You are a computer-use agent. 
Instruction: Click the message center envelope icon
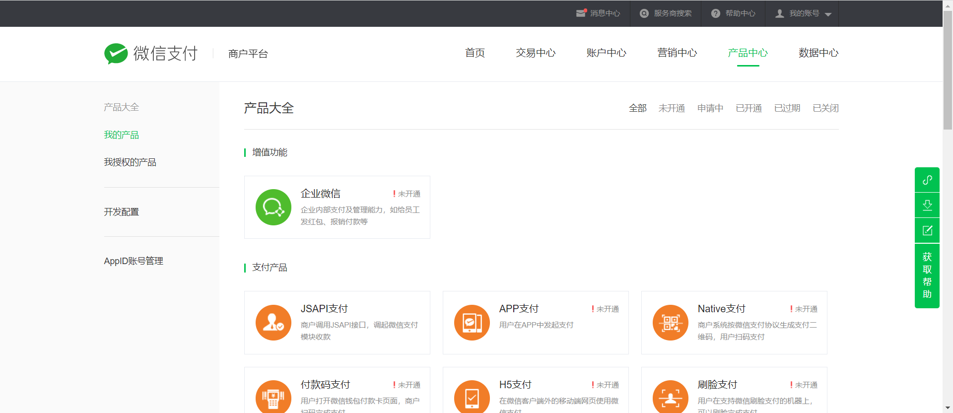click(x=581, y=13)
